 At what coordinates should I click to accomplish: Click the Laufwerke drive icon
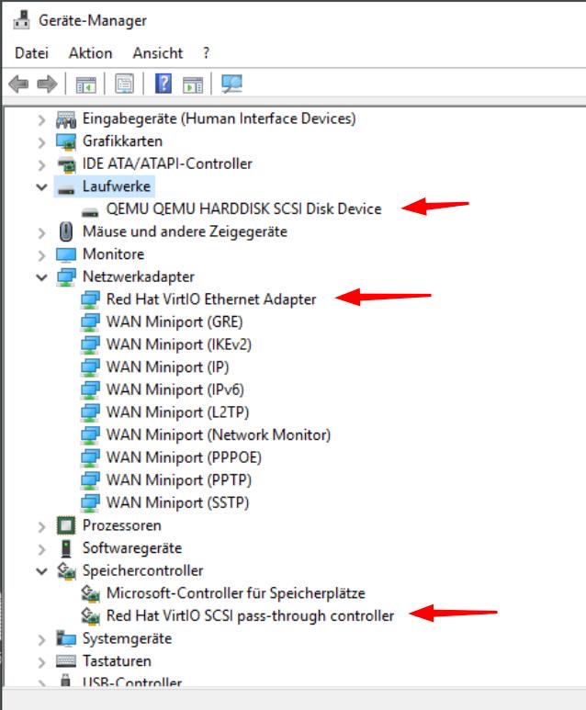point(66,189)
